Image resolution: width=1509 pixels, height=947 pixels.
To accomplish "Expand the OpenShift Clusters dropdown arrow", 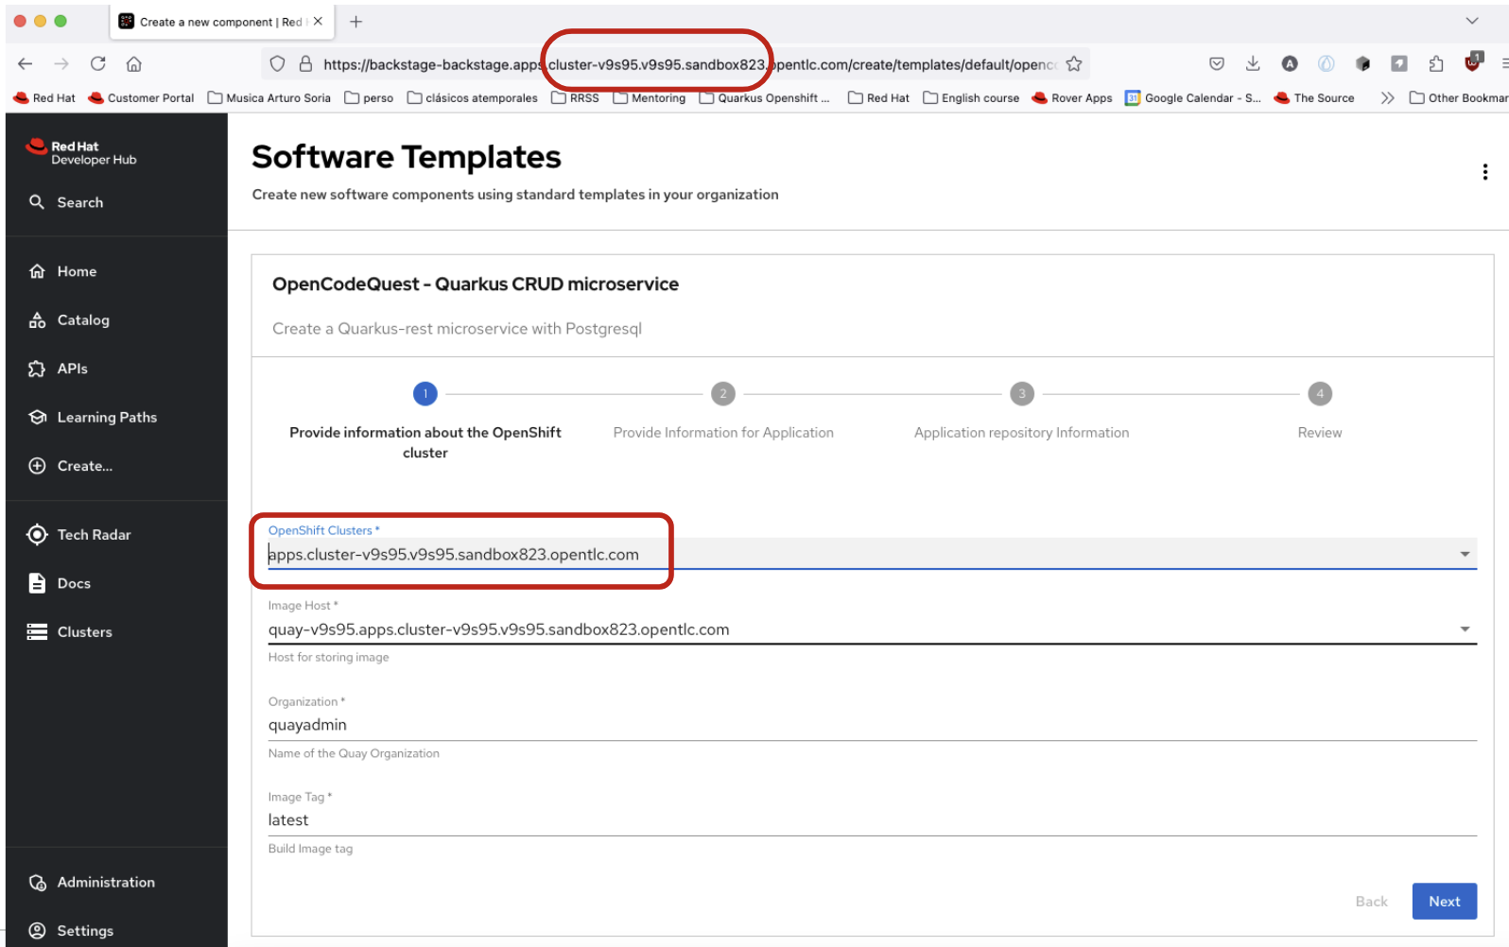I will click(1465, 555).
